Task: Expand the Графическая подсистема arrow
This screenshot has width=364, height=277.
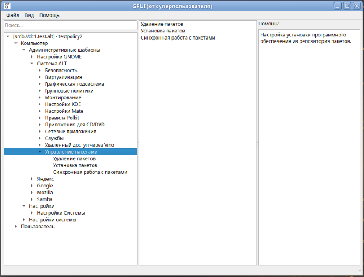Action: [x=40, y=84]
